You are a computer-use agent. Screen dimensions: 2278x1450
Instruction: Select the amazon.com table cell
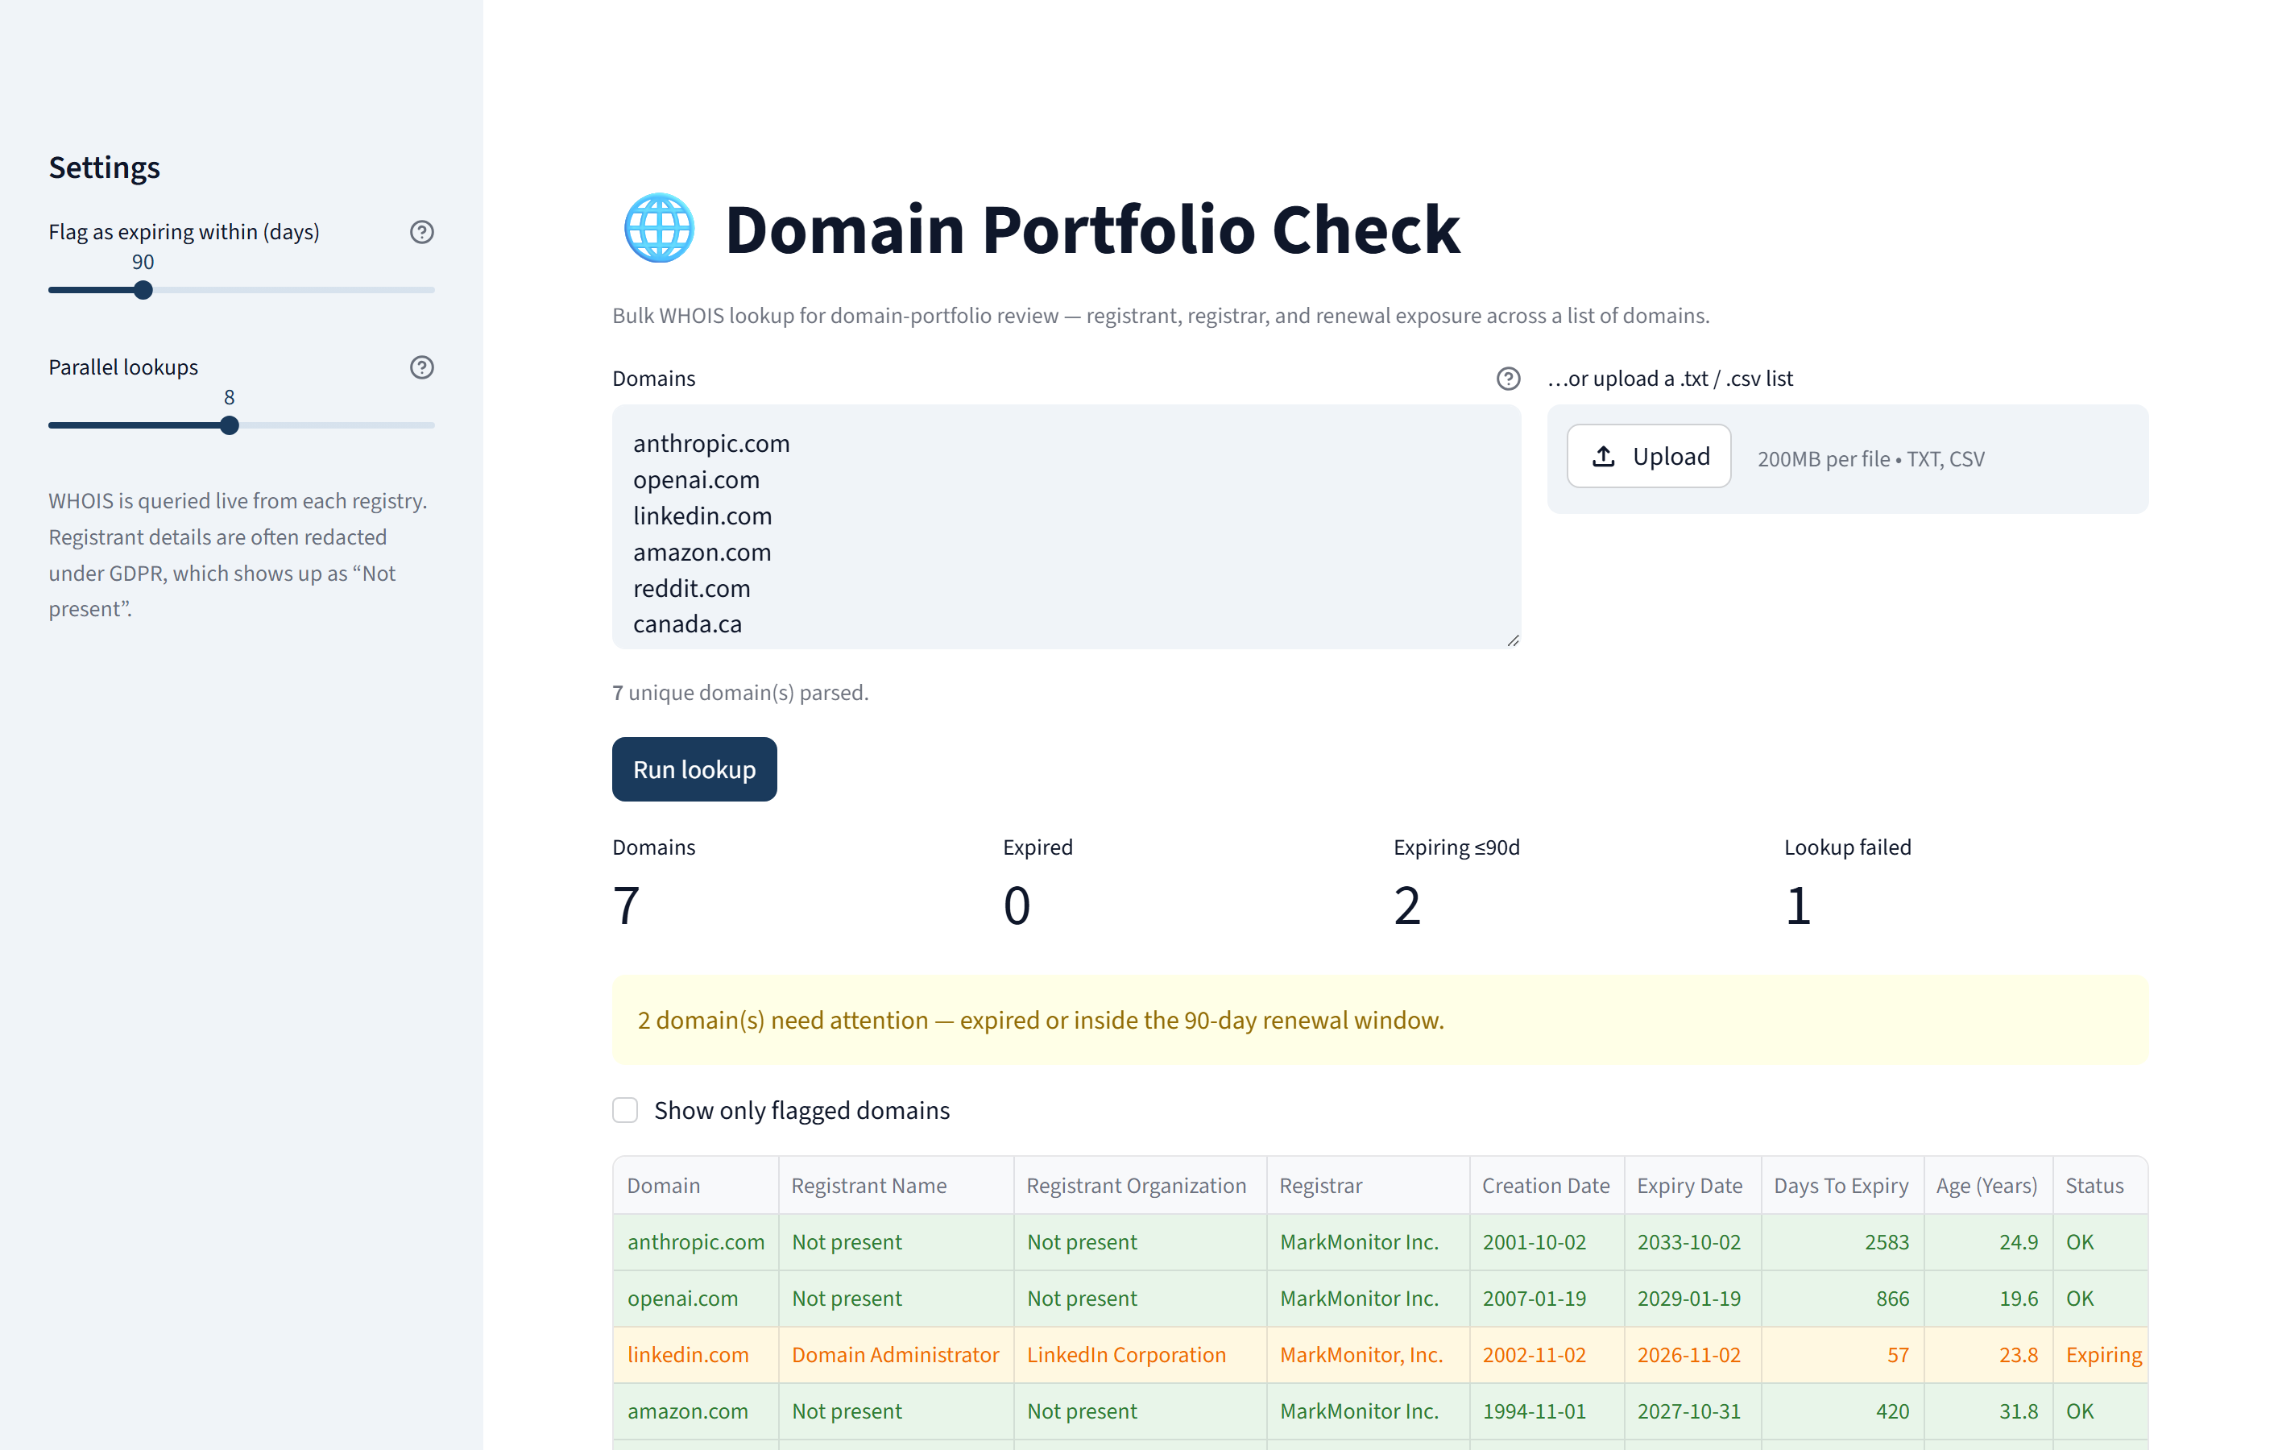(x=696, y=1411)
